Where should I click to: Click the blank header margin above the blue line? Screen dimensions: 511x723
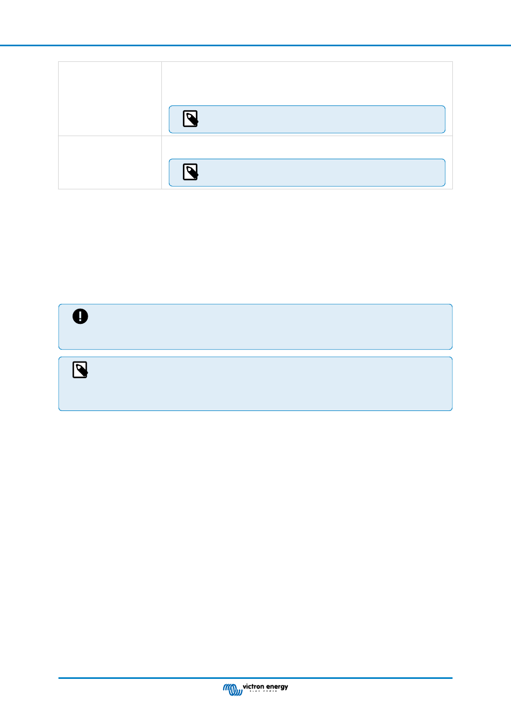pyautogui.click(x=256, y=22)
